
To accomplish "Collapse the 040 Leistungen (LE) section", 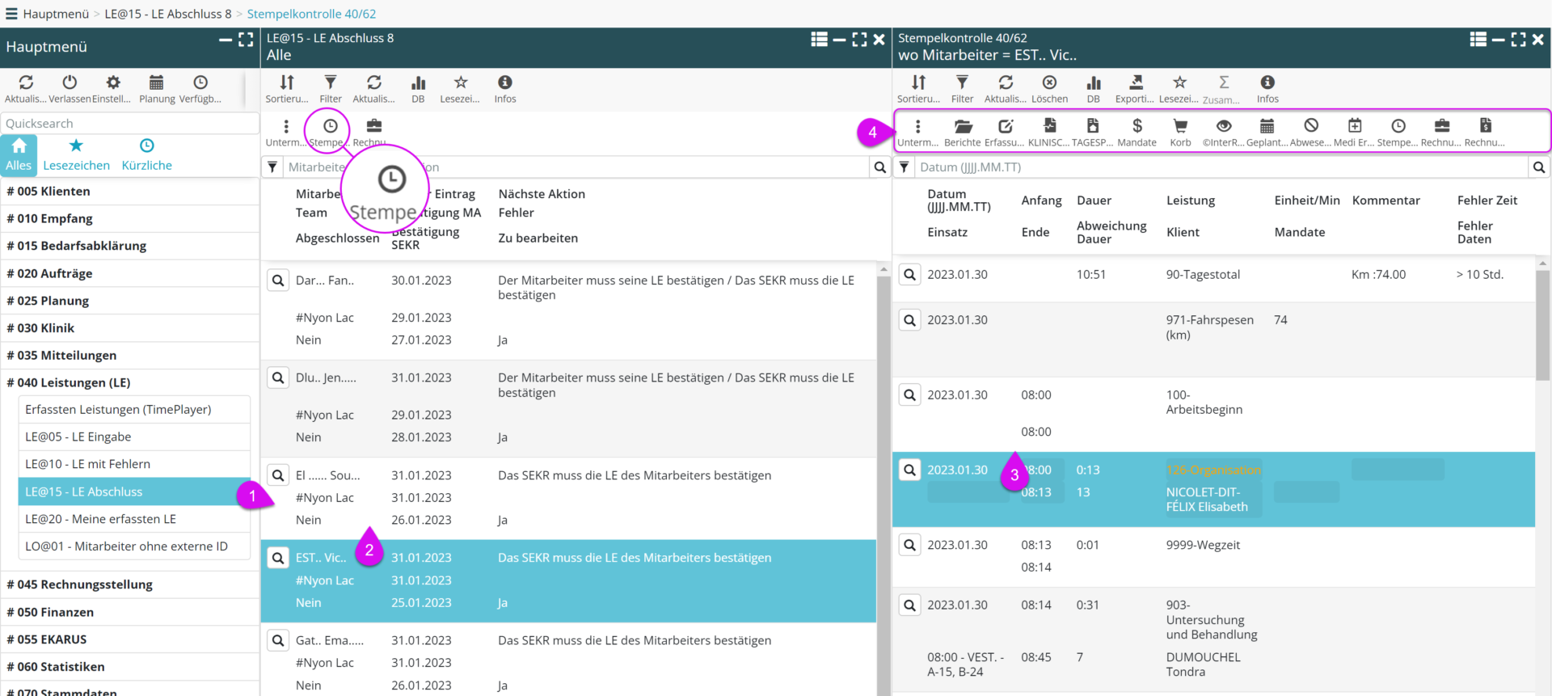I will pos(68,382).
